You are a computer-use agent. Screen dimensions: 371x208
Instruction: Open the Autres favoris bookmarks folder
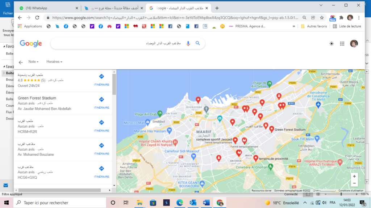(x=313, y=26)
